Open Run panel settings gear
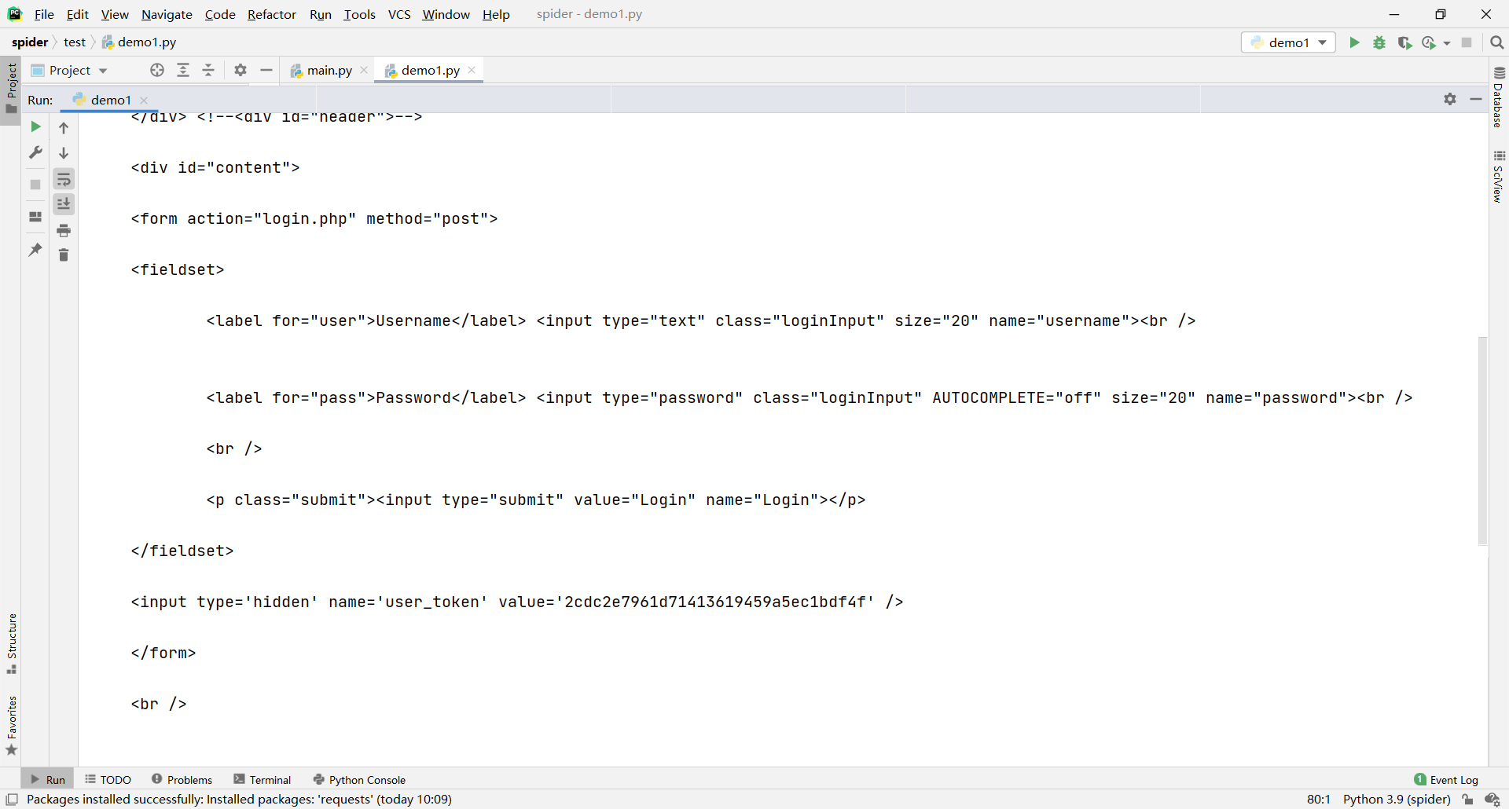The width and height of the screenshot is (1509, 809). [x=1450, y=99]
